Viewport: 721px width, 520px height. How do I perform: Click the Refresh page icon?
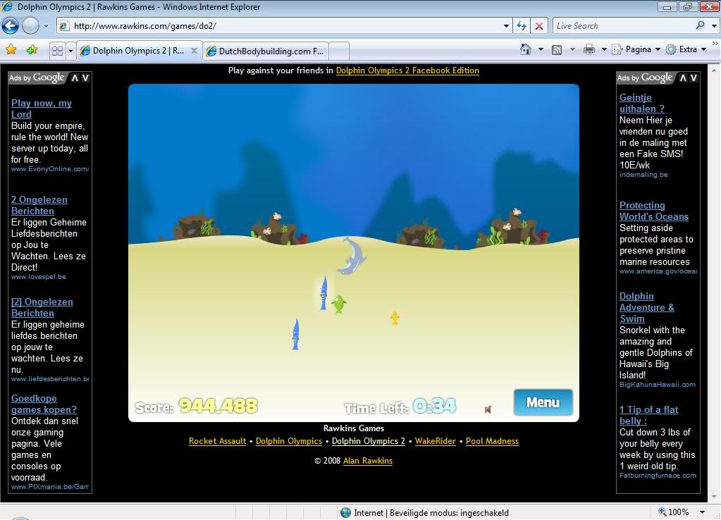click(522, 26)
